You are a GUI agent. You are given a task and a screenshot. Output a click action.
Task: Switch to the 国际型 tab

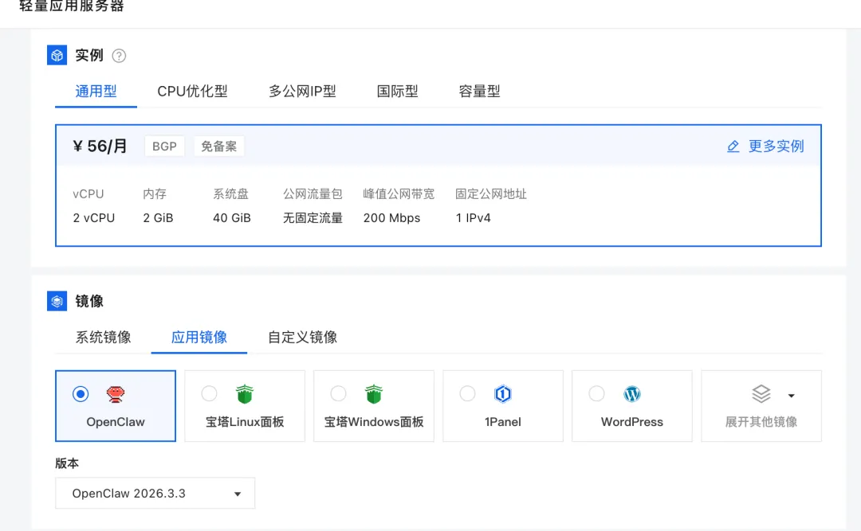coord(398,91)
